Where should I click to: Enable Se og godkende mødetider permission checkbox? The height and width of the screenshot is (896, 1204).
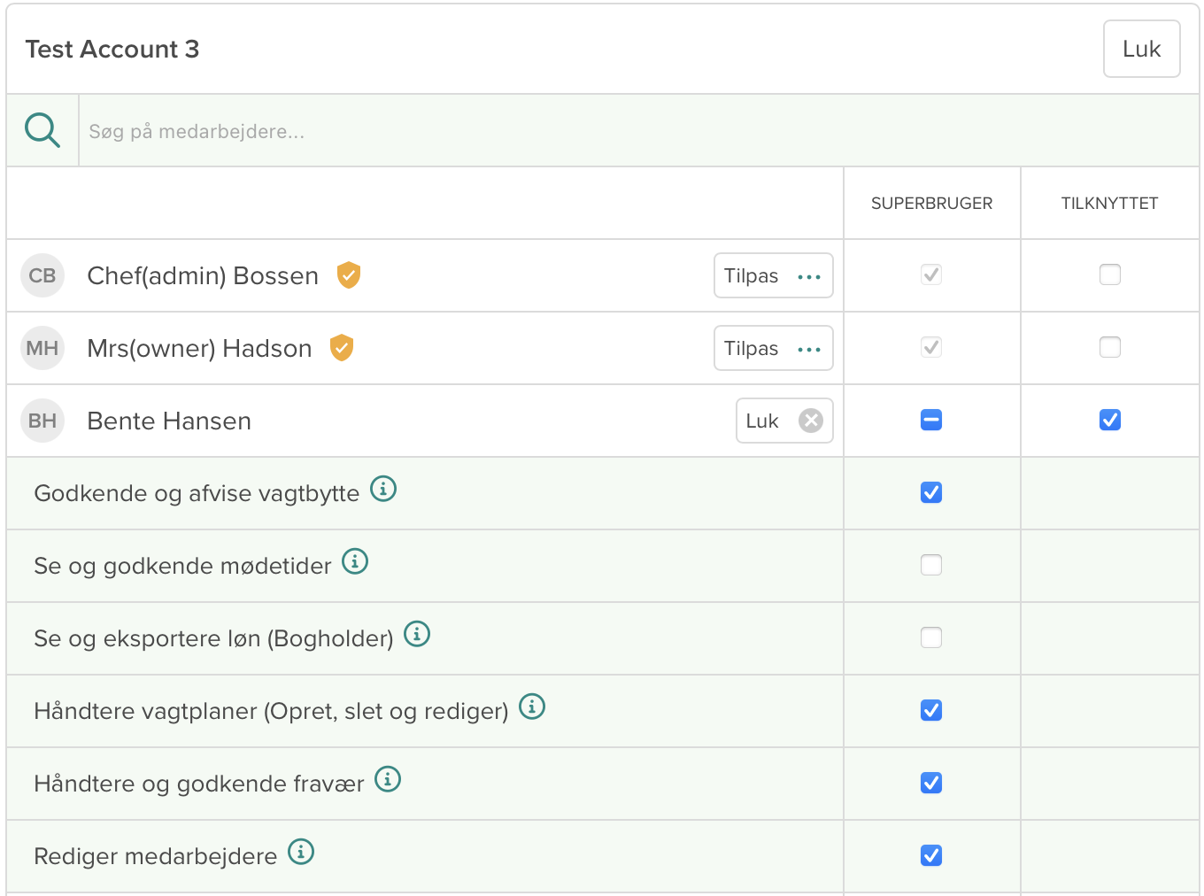tap(931, 565)
